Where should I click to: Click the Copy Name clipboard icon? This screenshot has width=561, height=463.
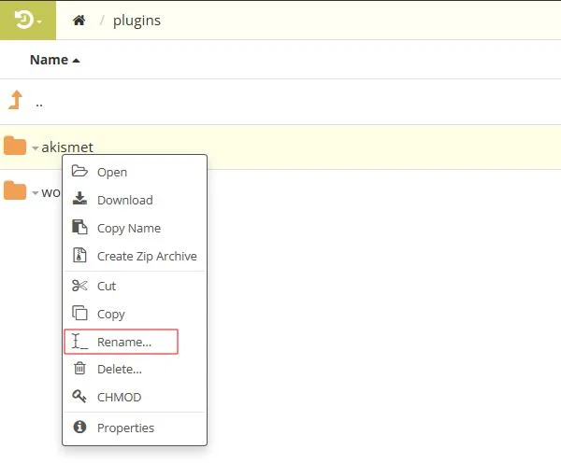click(x=79, y=228)
